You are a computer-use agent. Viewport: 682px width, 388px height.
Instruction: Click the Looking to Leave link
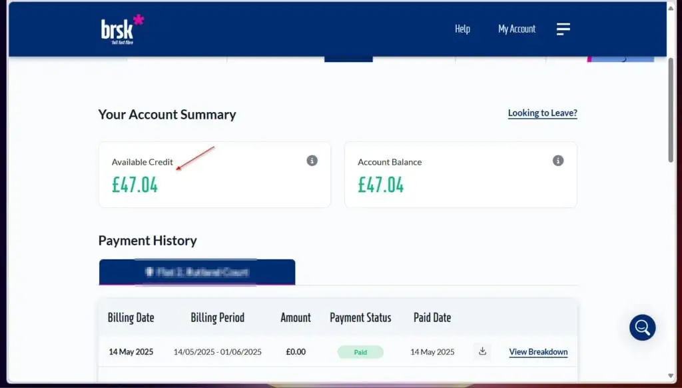point(542,113)
